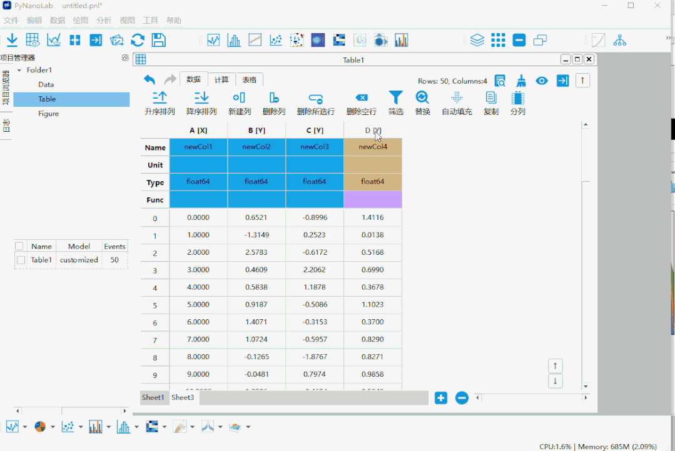Click 降序排列 descending sort icon

click(201, 97)
